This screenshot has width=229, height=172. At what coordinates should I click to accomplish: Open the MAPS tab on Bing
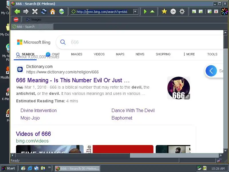120,54
